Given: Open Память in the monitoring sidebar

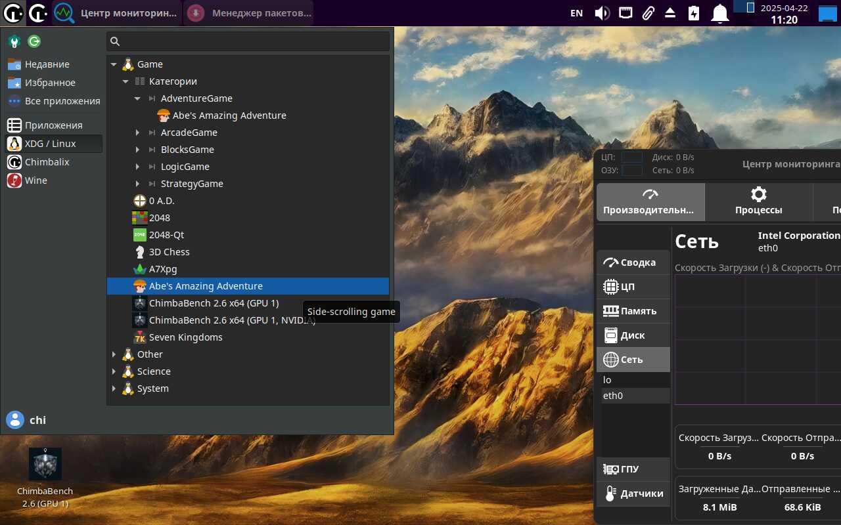Looking at the screenshot, I should point(633,311).
